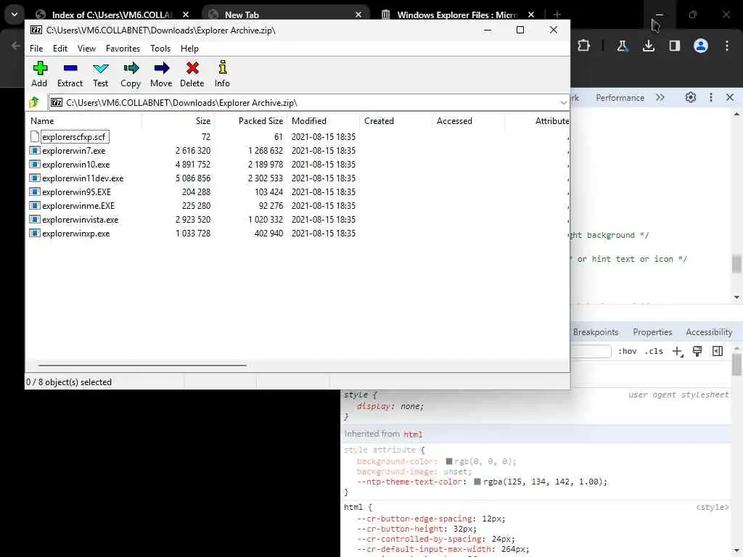Open the Chrome extensions puzzle icon

coord(584,46)
